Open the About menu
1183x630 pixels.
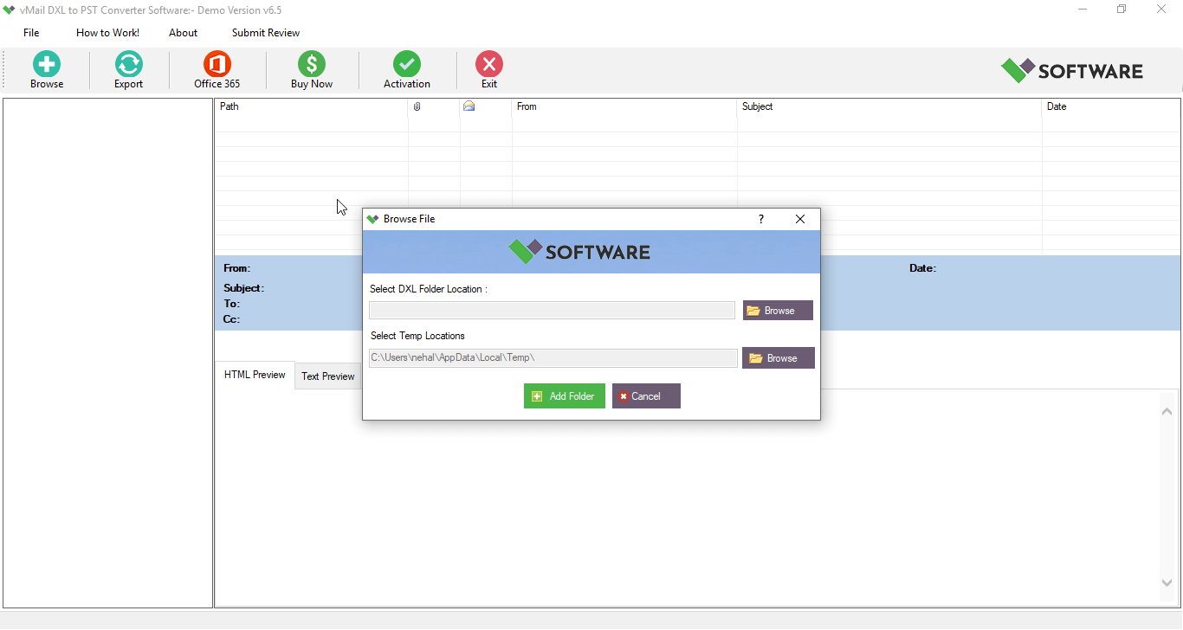[x=183, y=33]
